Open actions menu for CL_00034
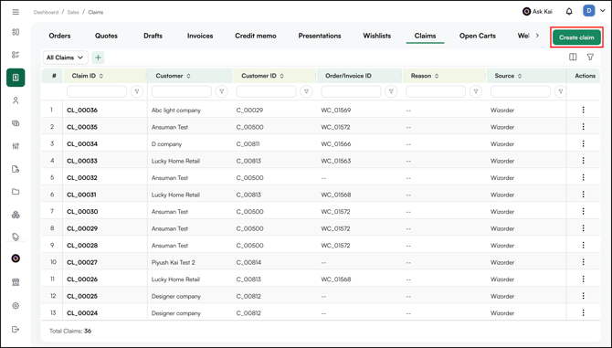The width and height of the screenshot is (612, 348). [x=583, y=144]
